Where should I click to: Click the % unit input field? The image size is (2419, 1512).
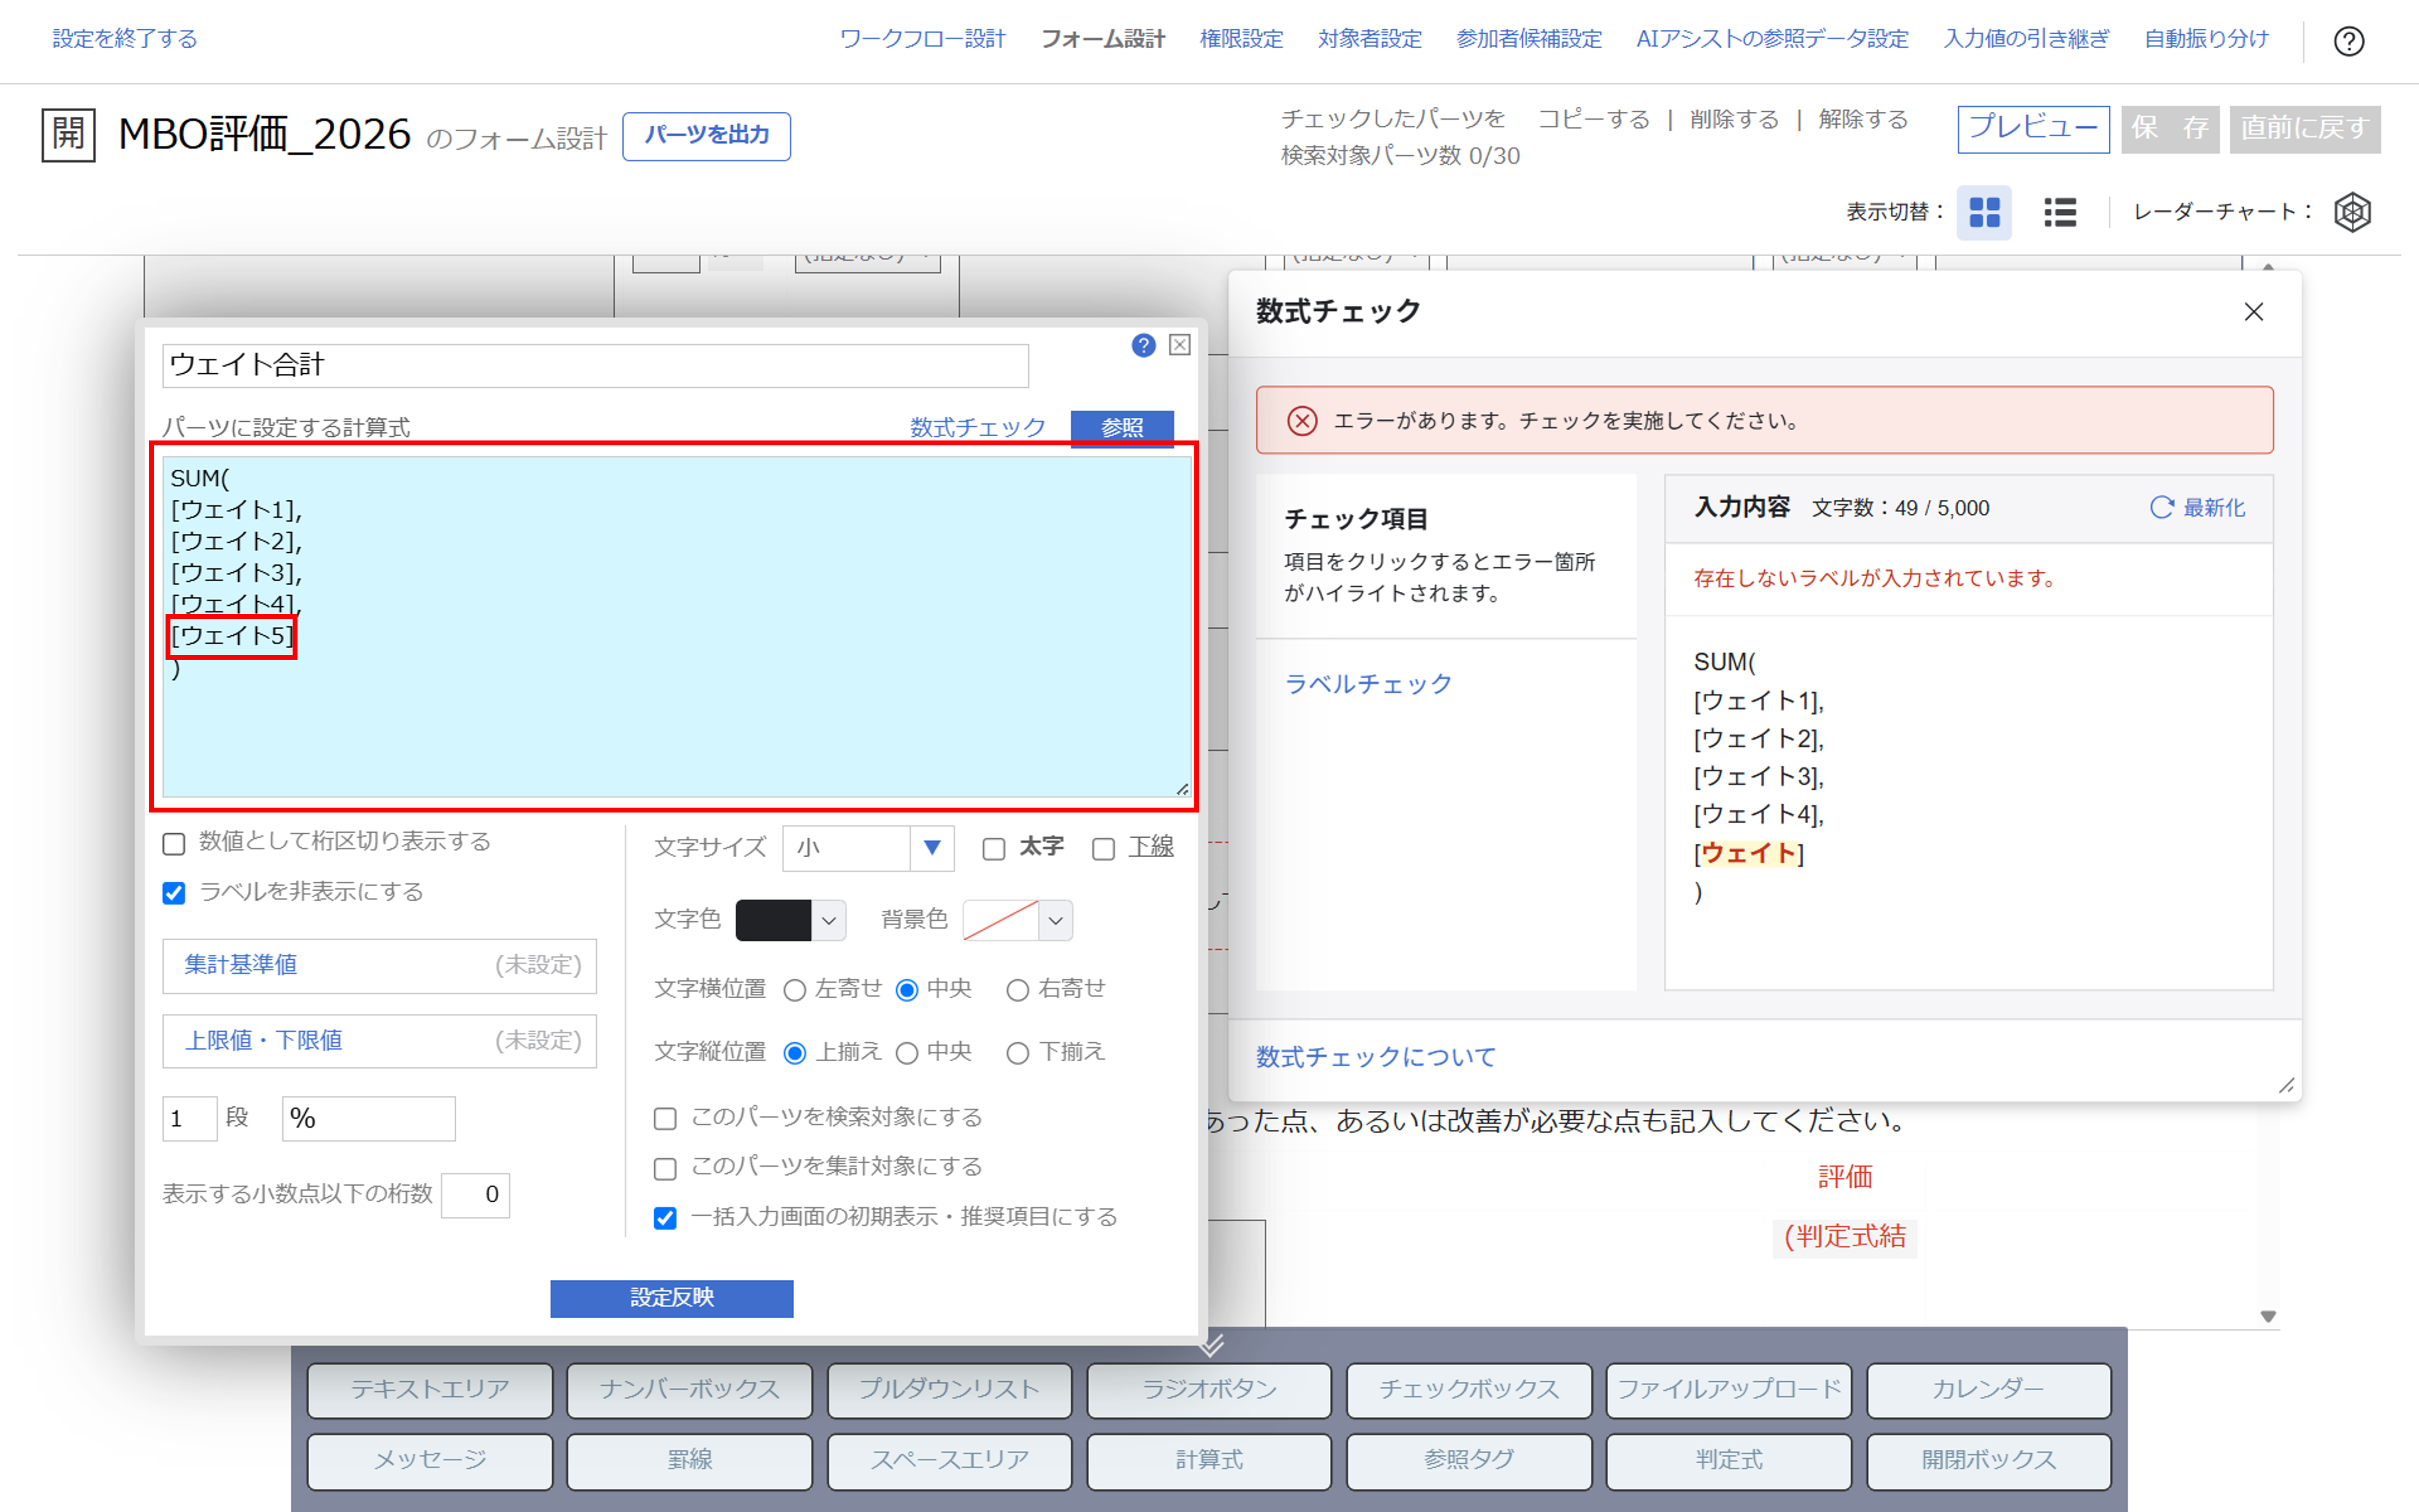[x=369, y=1118]
